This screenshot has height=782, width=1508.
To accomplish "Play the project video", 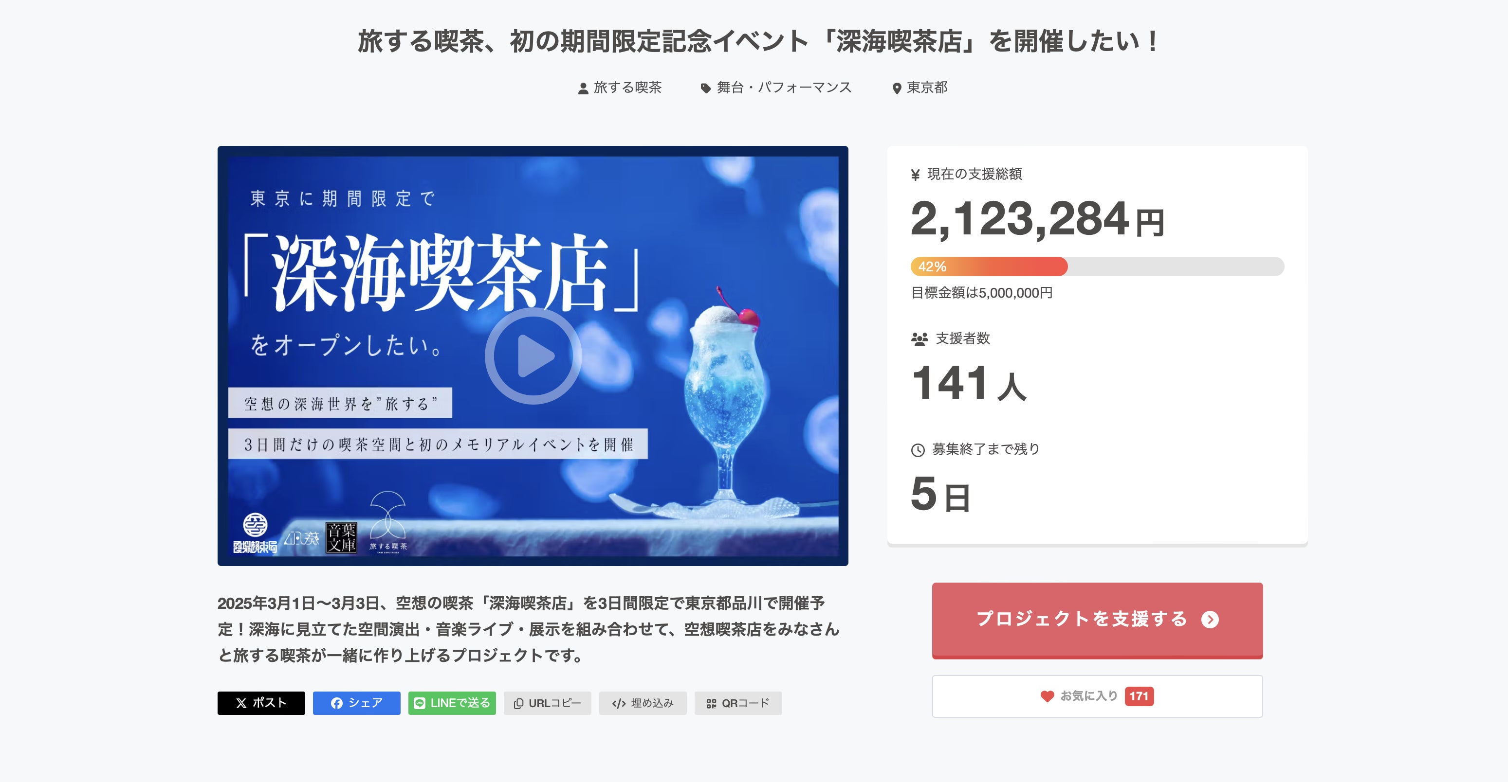I will click(533, 355).
